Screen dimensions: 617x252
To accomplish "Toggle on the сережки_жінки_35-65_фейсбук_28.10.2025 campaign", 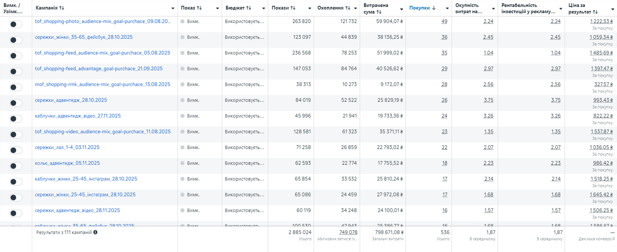I will pos(16,40).
